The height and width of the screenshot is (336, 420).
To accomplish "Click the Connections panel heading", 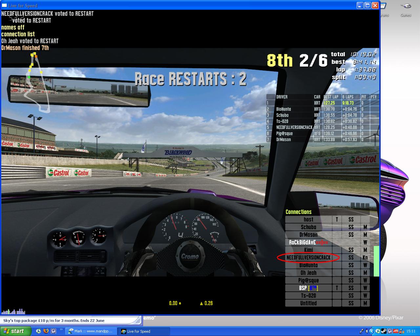I will click(299, 212).
